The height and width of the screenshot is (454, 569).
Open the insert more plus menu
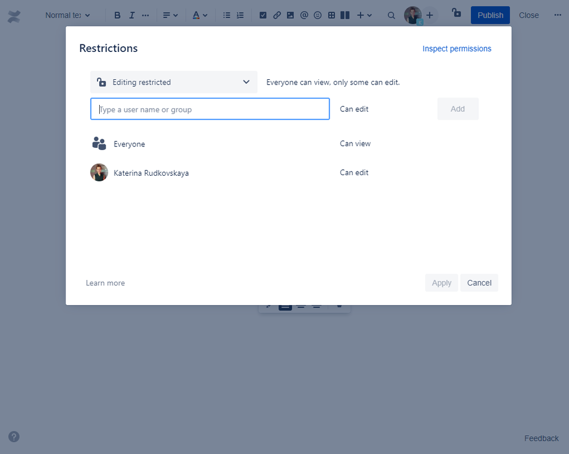(x=364, y=15)
